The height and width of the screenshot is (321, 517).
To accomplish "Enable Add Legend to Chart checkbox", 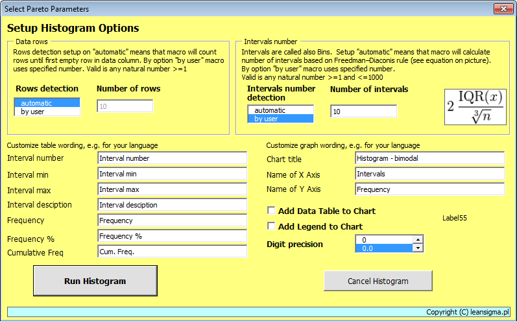I will point(272,226).
